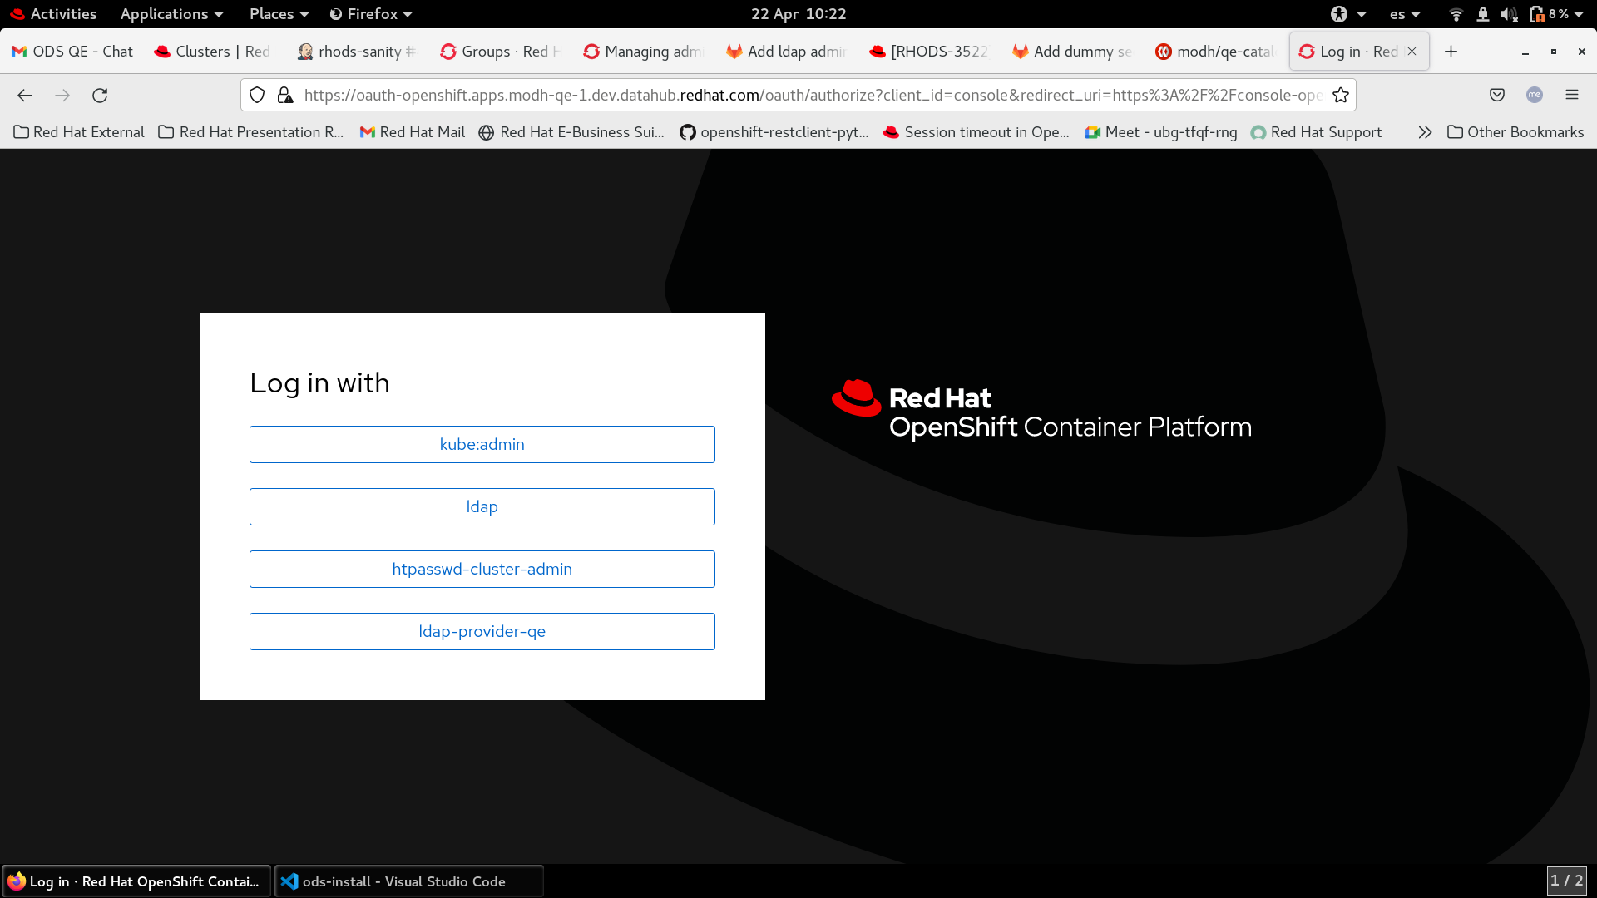This screenshot has height=898, width=1597.
Task: Go back using the back arrow icon
Action: (25, 96)
